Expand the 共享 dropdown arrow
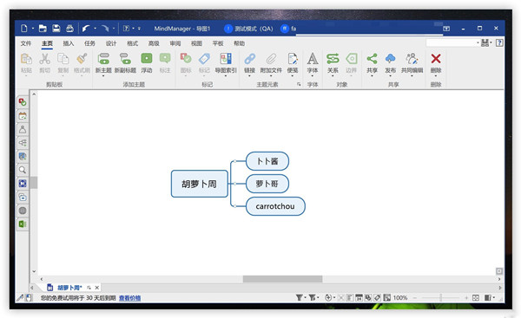 (372, 76)
